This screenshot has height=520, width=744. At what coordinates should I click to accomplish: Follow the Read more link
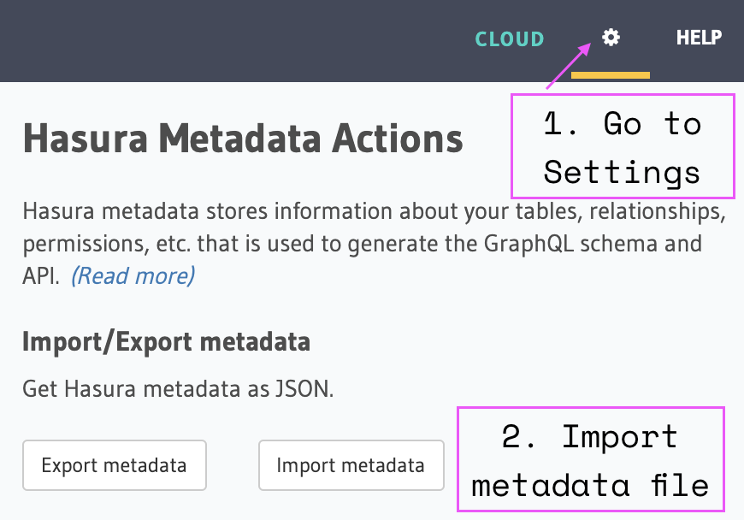tap(133, 275)
